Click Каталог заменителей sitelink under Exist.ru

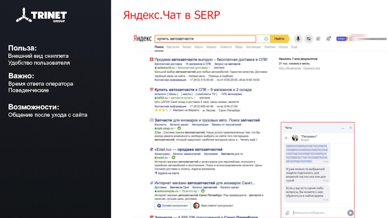[187, 154]
